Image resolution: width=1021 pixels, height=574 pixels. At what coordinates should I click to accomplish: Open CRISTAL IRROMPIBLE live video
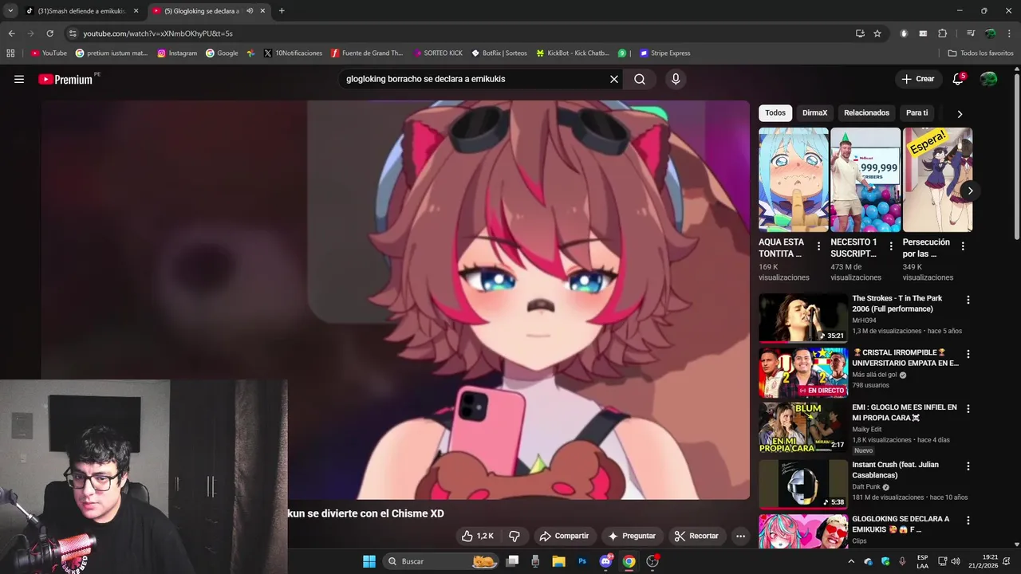tap(803, 372)
